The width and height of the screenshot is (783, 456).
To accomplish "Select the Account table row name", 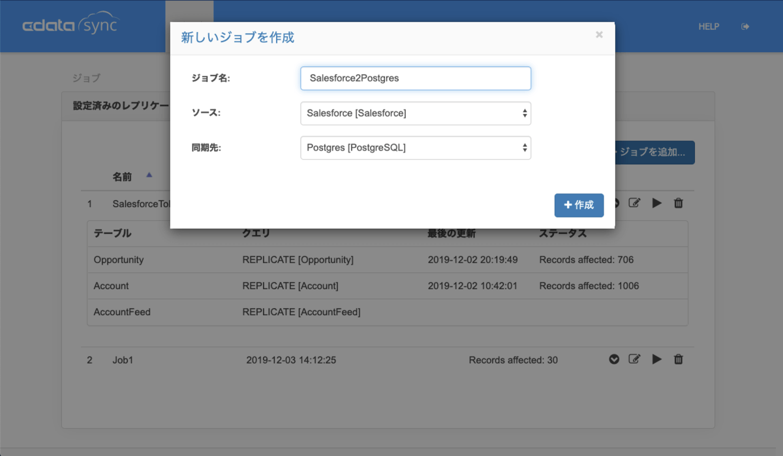I will pos(112,286).
